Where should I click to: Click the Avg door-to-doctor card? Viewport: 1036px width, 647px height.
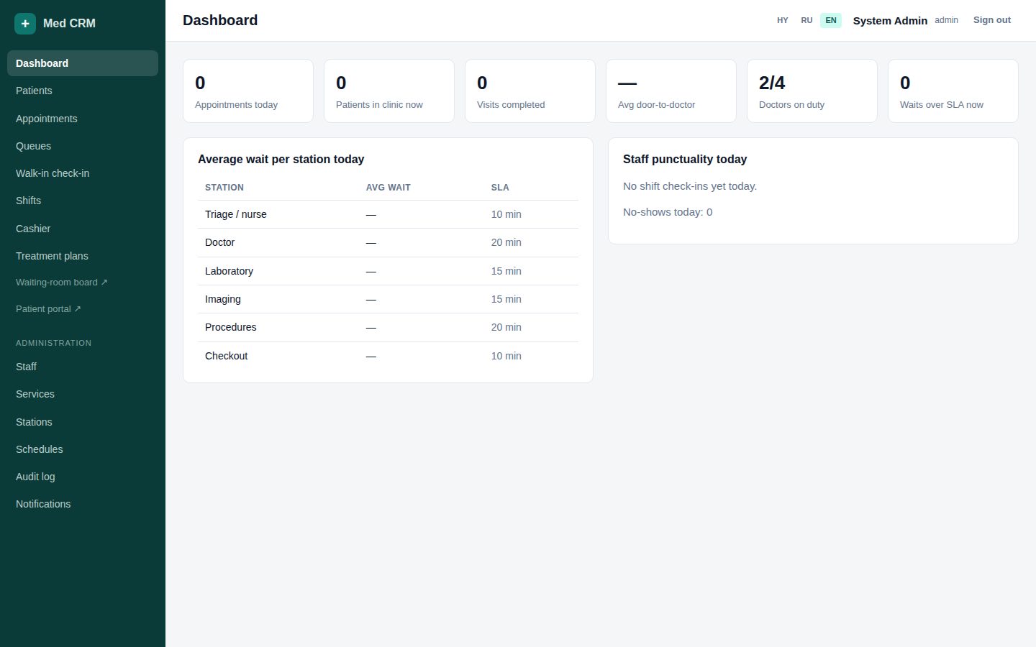pos(671,91)
